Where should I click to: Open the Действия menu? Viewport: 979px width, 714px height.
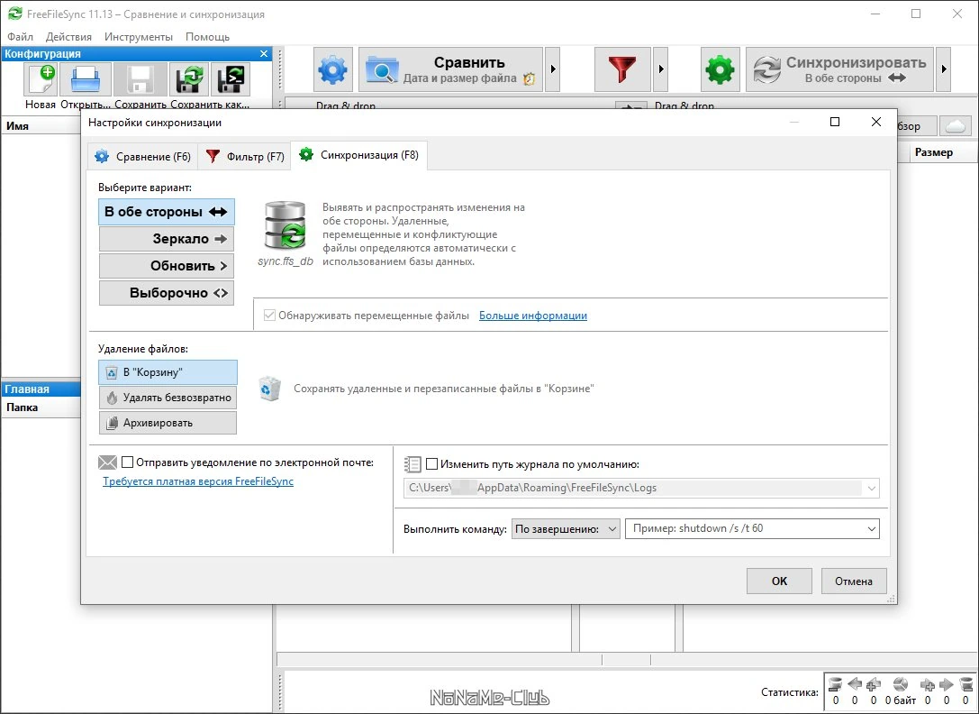pos(68,37)
